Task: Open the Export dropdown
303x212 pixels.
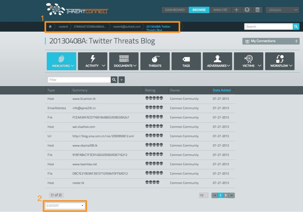Action: click(x=65, y=205)
